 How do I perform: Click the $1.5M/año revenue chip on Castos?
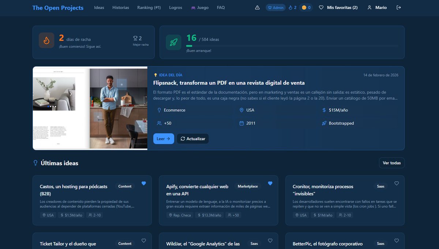(71, 215)
